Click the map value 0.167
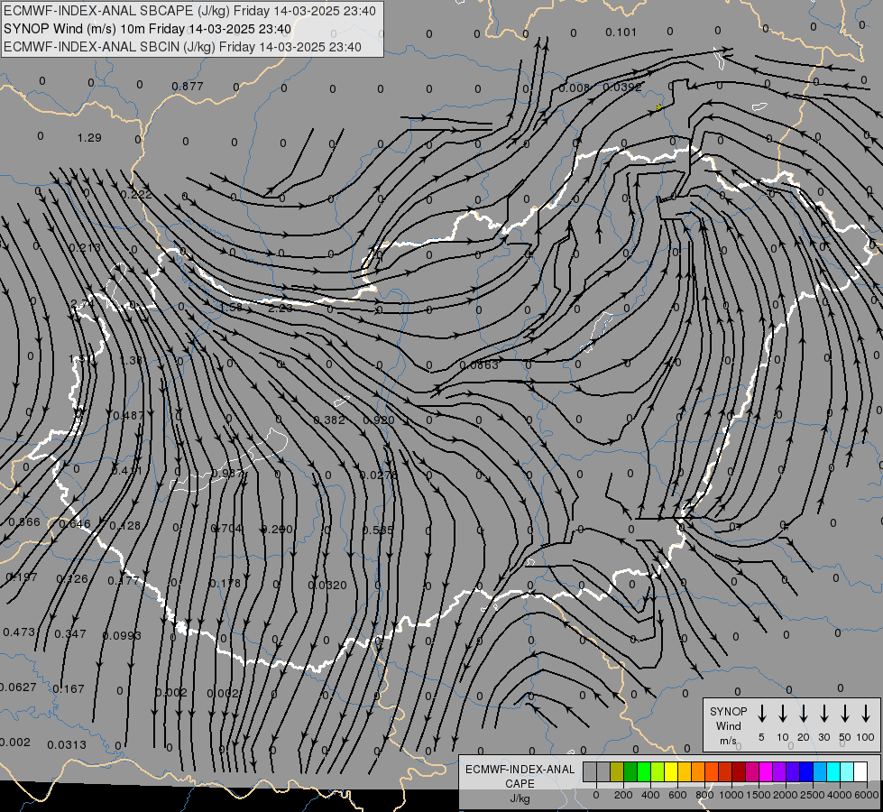883x812 pixels. (69, 688)
